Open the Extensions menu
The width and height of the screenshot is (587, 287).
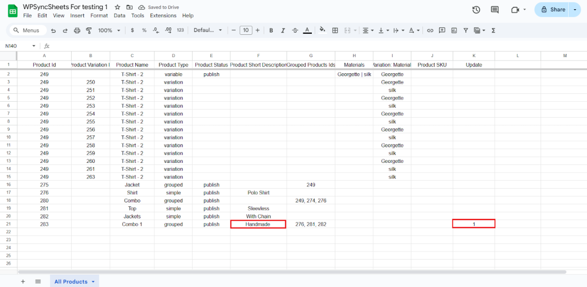pos(163,15)
